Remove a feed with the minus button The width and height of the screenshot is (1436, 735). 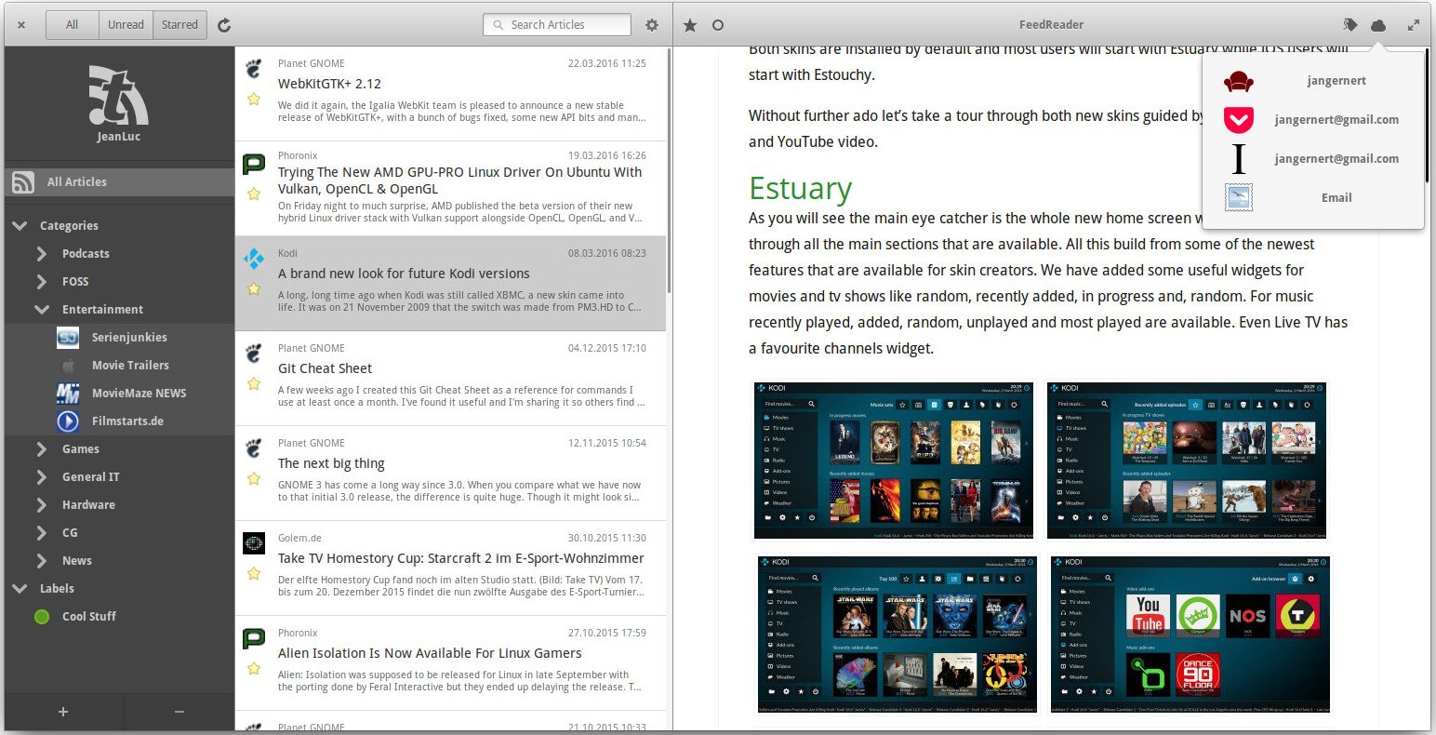[x=179, y=712]
